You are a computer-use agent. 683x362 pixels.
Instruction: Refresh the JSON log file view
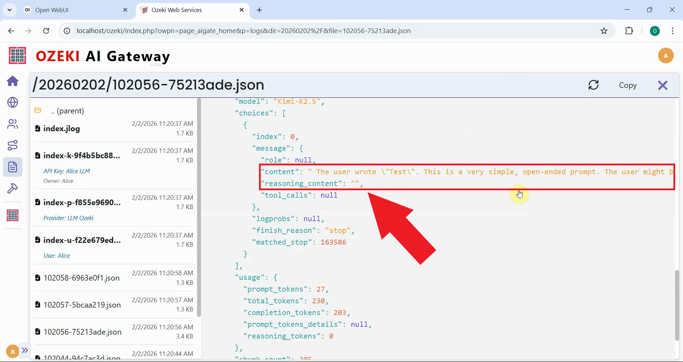click(593, 85)
